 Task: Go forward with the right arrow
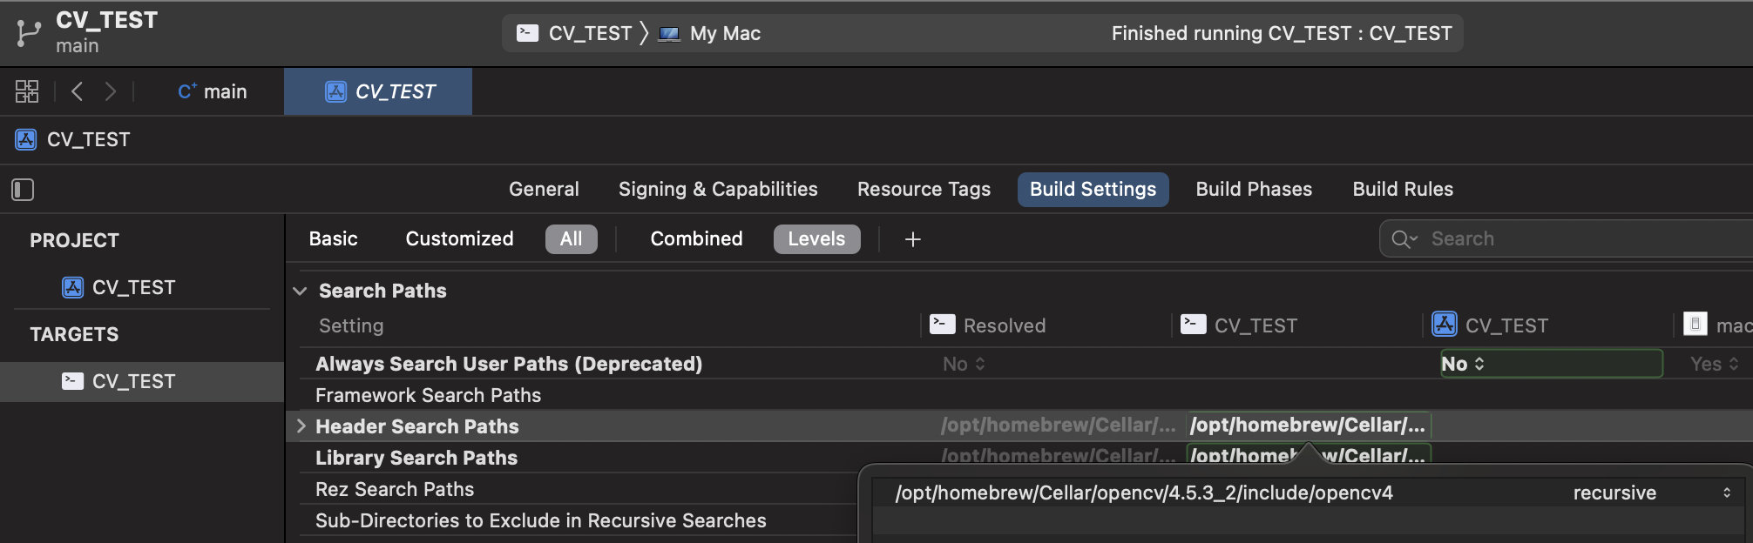[110, 91]
